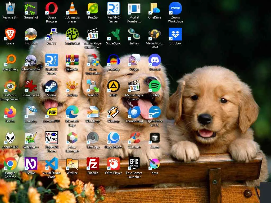Click the Brave browser lion icon
The width and height of the screenshot is (271, 203).
tap(10, 34)
